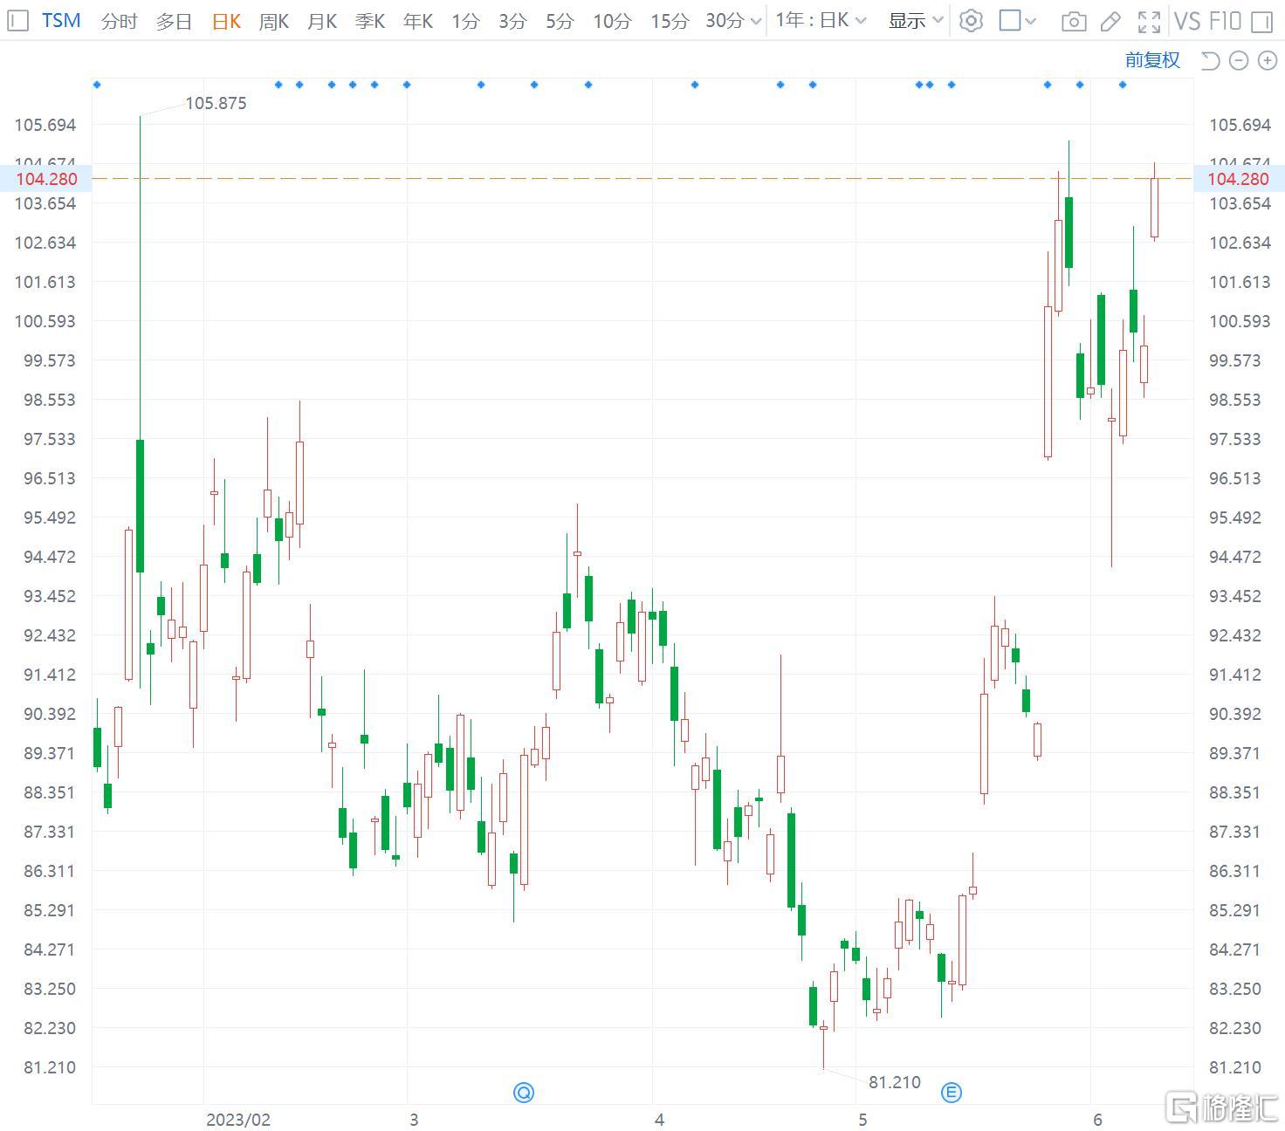Open the 显示 display options dropdown
This screenshot has height=1131, width=1285.
coord(916,20)
